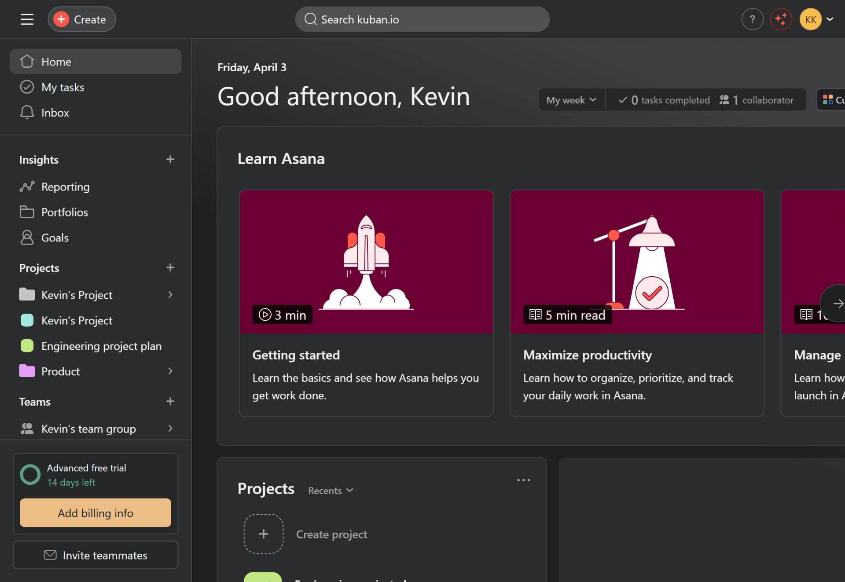Click the 1 collaborator text
Screen dimensions: 845x582
763,100
